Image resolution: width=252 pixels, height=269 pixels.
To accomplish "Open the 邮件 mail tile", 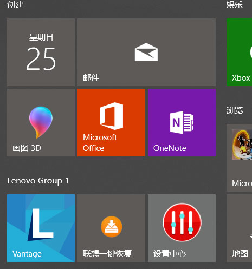I will pyautogui.click(x=146, y=52).
